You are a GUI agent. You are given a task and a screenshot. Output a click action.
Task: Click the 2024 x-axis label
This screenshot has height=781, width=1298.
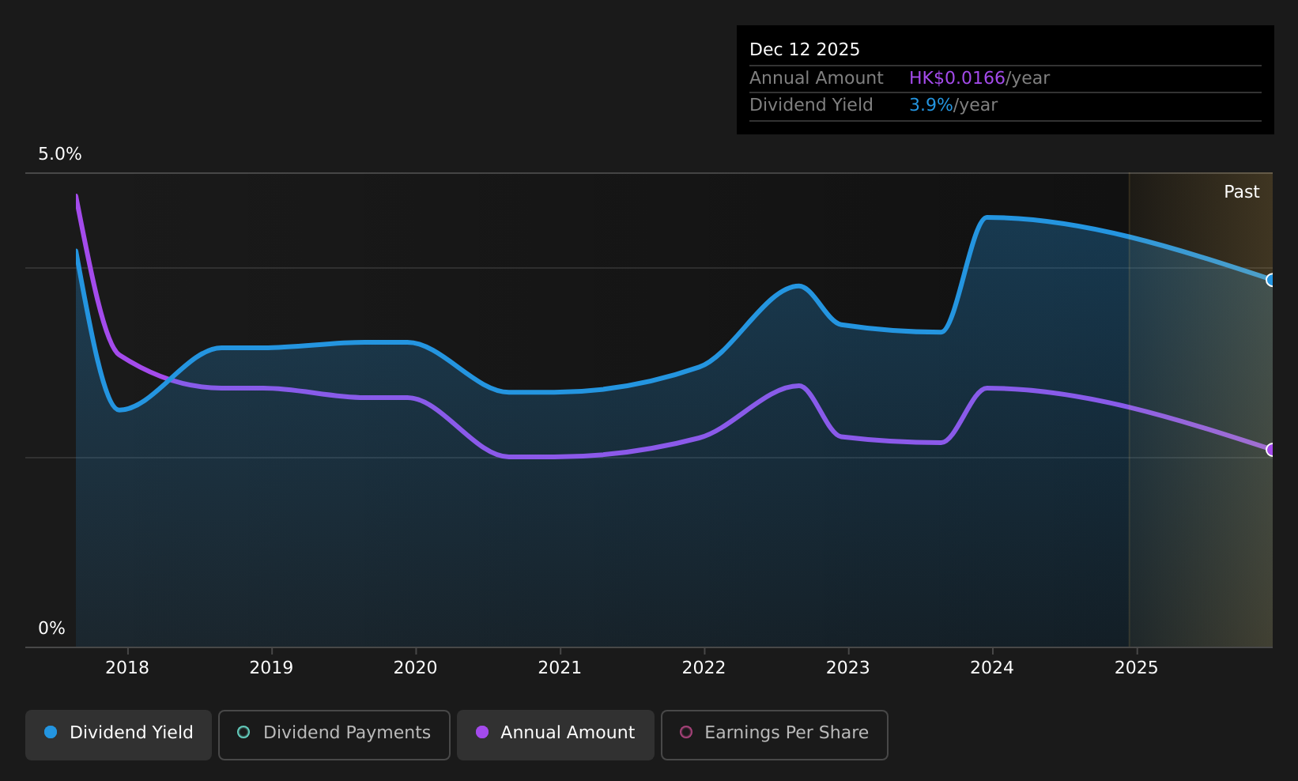(x=992, y=668)
